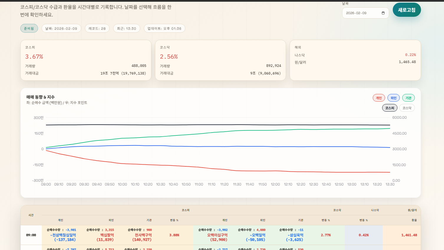
Task: Click the 해외 card heading
Action: click(298, 47)
